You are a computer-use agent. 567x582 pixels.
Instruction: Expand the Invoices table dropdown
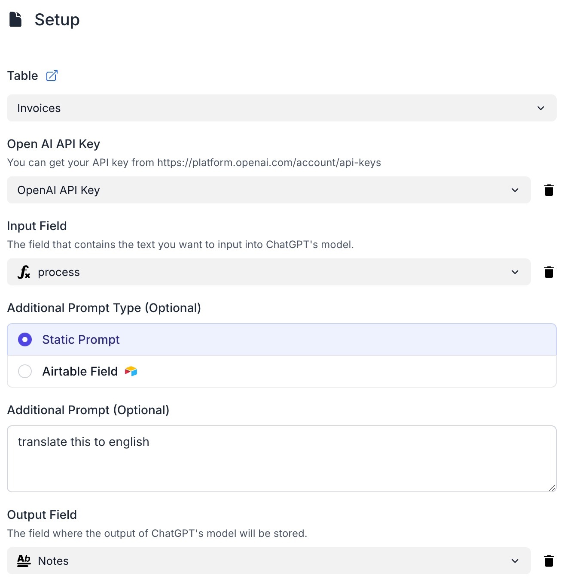[x=282, y=108]
